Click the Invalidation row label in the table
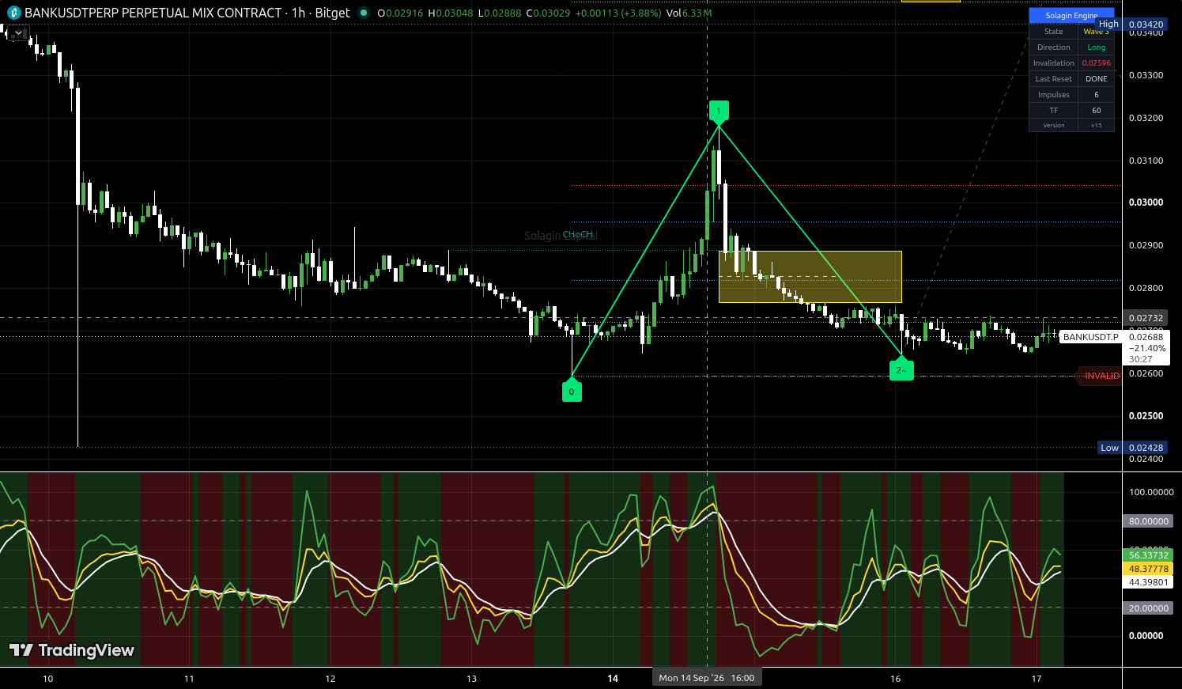This screenshot has width=1182, height=689. (x=1054, y=63)
